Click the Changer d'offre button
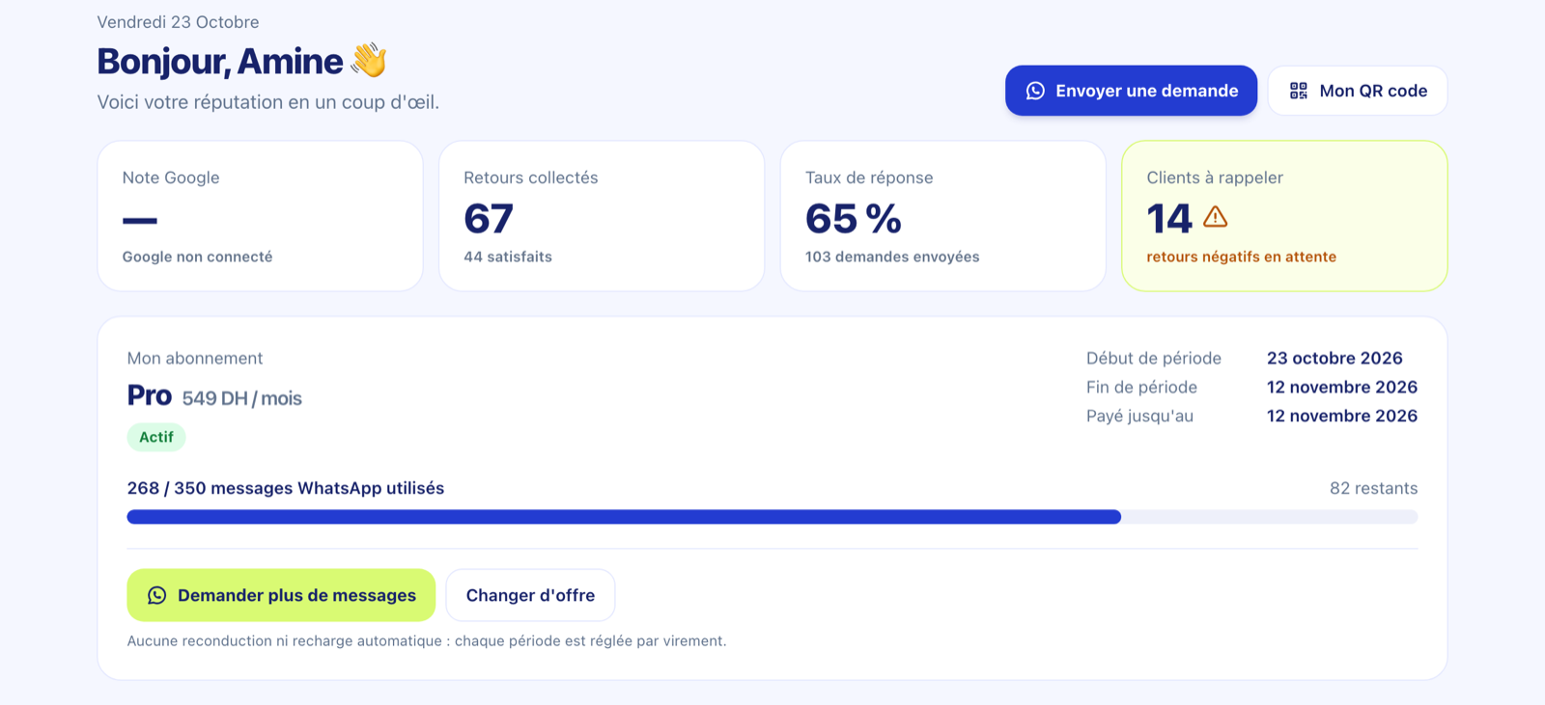The width and height of the screenshot is (1545, 705). 530,595
